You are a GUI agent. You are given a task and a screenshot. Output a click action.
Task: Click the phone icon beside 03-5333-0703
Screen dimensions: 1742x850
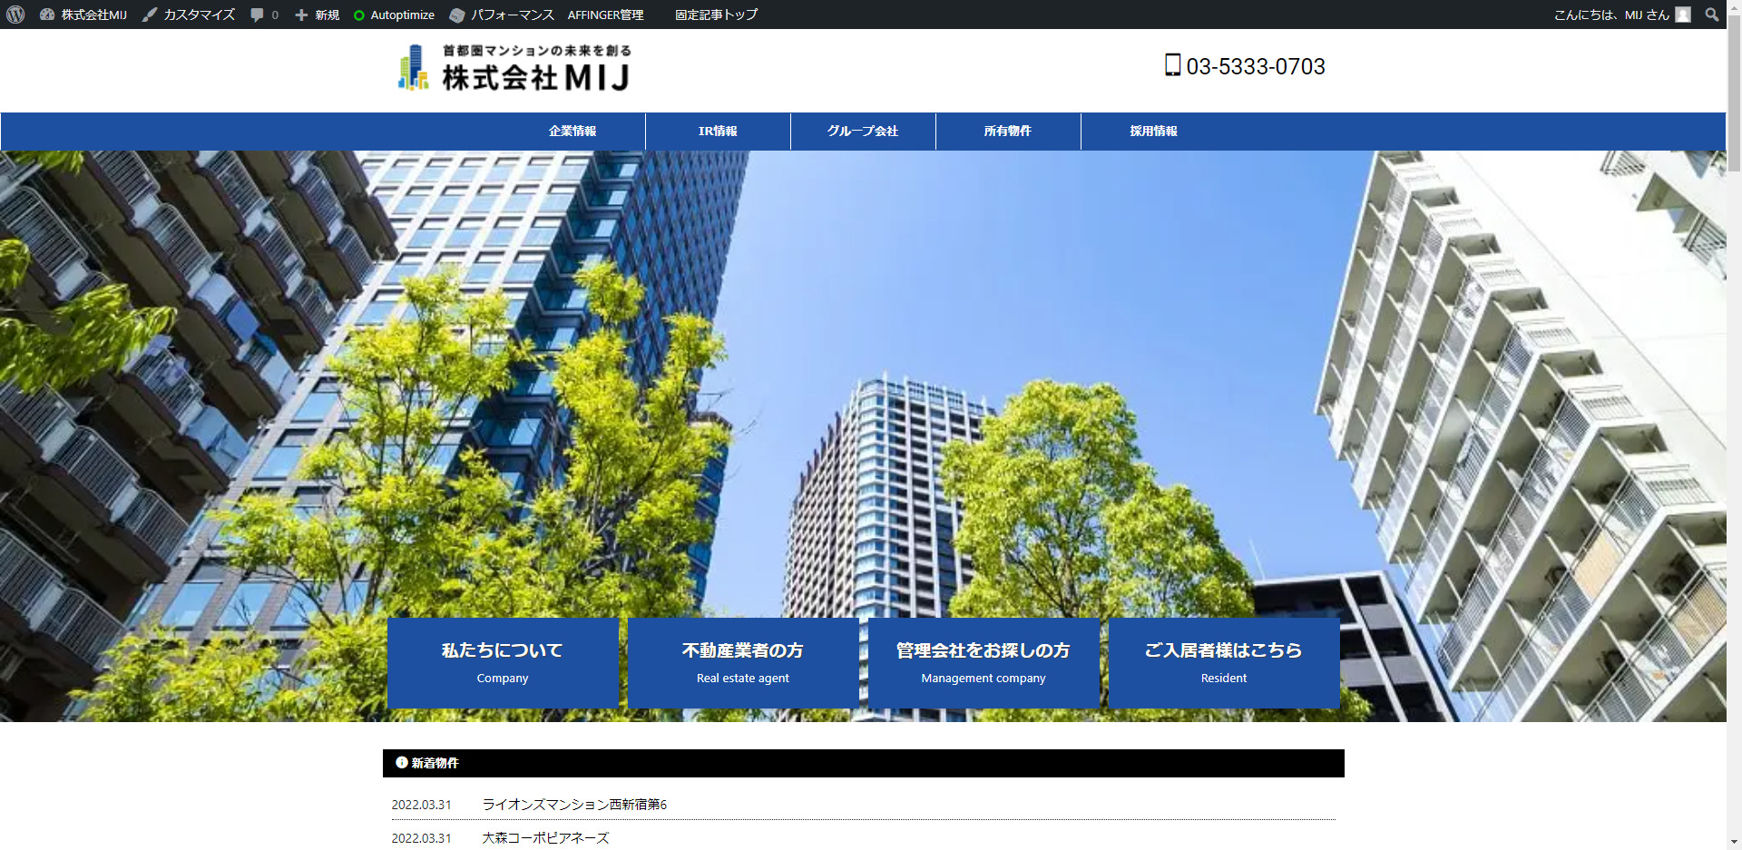(x=1173, y=65)
